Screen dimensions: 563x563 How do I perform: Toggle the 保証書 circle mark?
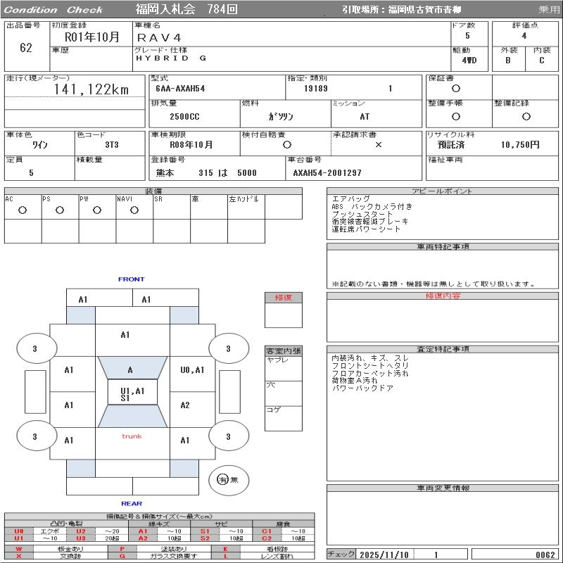456,89
